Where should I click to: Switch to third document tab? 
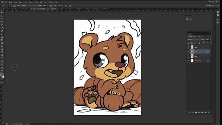[70, 9]
